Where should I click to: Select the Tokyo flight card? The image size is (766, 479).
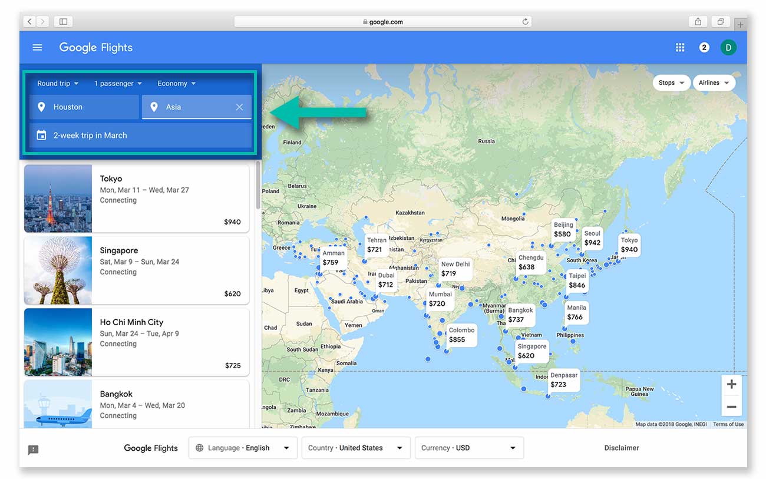(x=136, y=199)
